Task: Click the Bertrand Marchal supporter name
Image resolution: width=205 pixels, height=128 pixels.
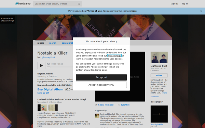Action: click(x=107, y=114)
